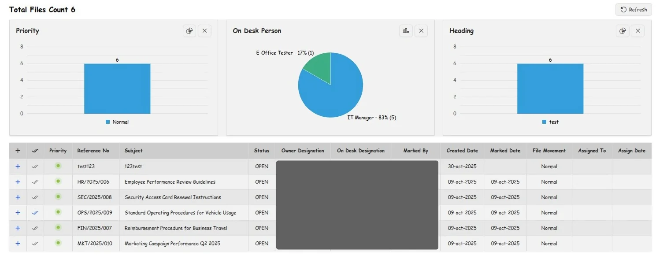Toggle double-check mark for test123 row

coord(35,166)
